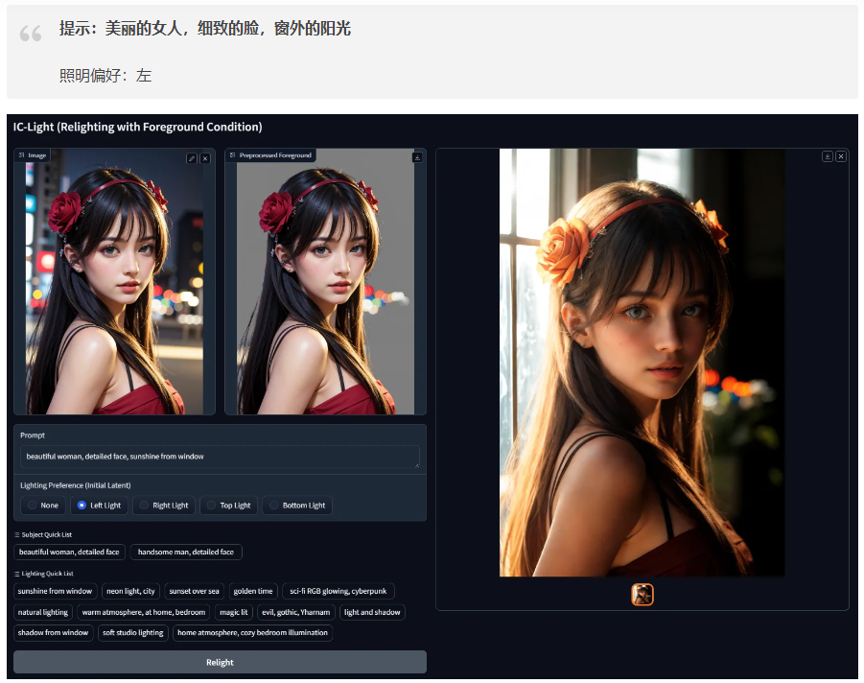Remove the uploaded input image
Viewport: 864px width, 683px height.
204,158
